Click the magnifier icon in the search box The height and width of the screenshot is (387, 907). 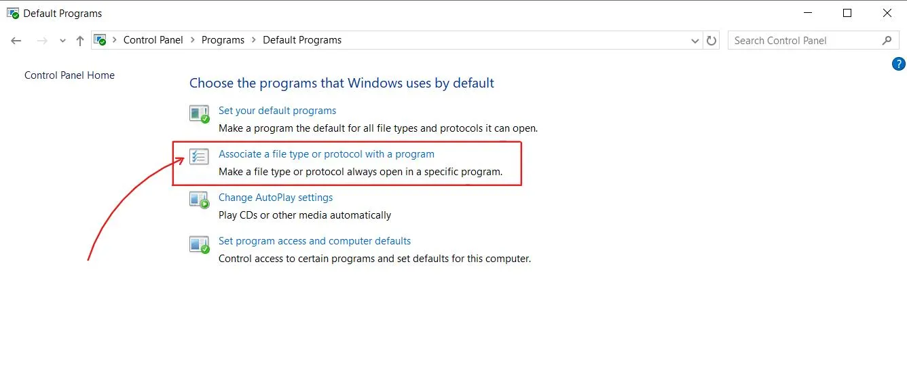(887, 41)
